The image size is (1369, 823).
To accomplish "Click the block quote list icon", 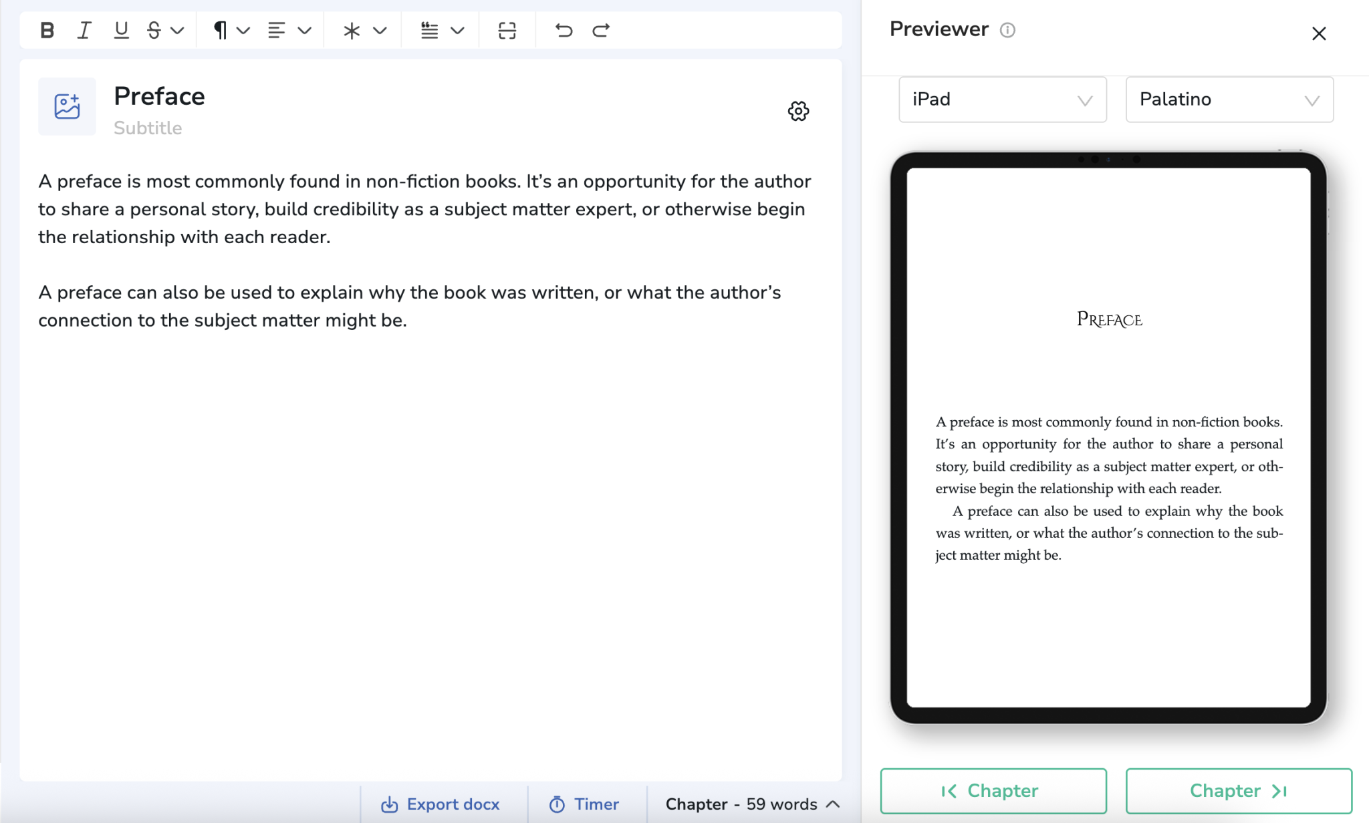I will point(429,30).
